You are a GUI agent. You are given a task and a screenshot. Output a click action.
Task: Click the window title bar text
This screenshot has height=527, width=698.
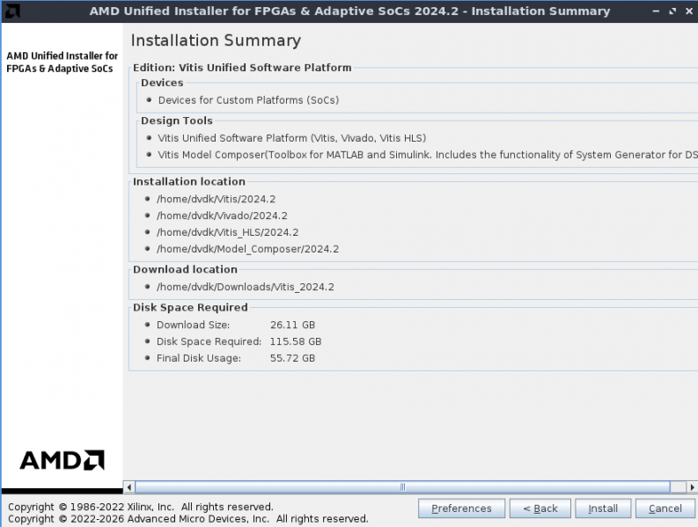pyautogui.click(x=349, y=11)
